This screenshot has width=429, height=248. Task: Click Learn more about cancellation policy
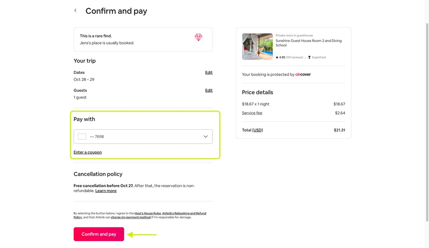(x=106, y=191)
